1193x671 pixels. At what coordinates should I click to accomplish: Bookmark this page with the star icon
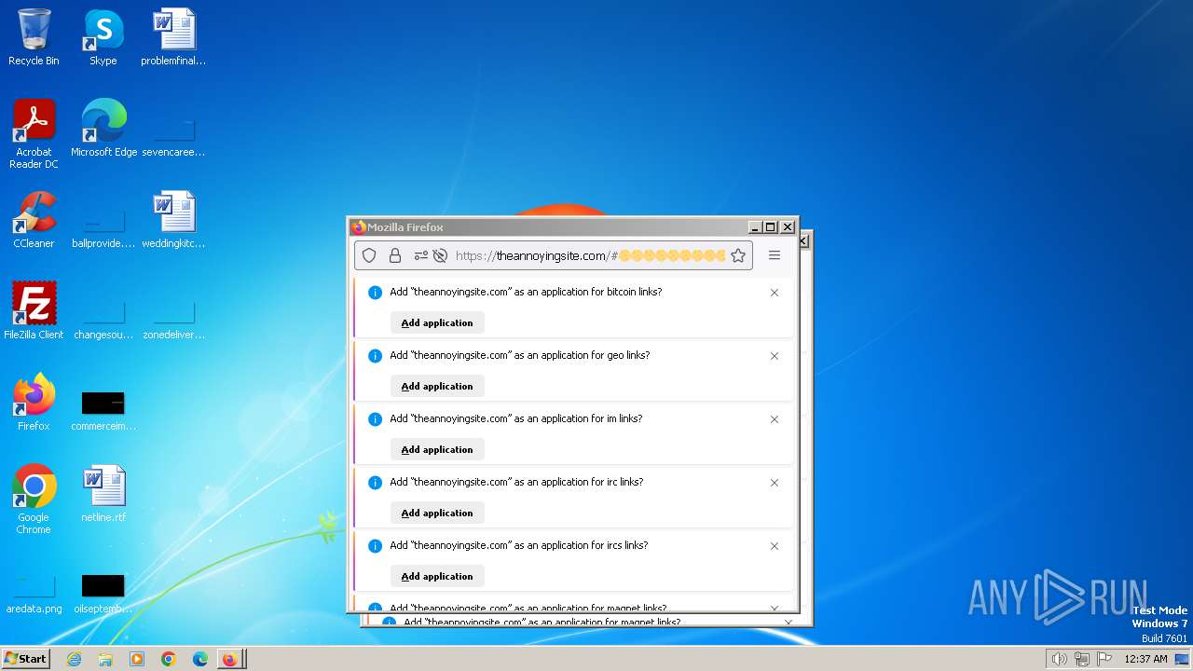738,255
